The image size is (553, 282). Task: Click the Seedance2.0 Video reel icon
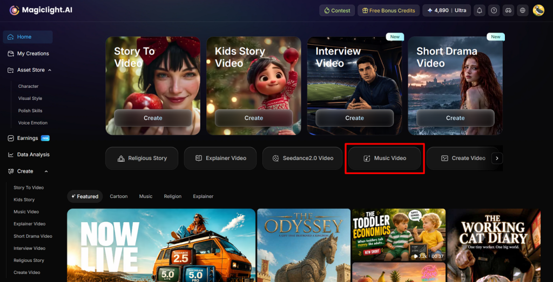coord(275,159)
